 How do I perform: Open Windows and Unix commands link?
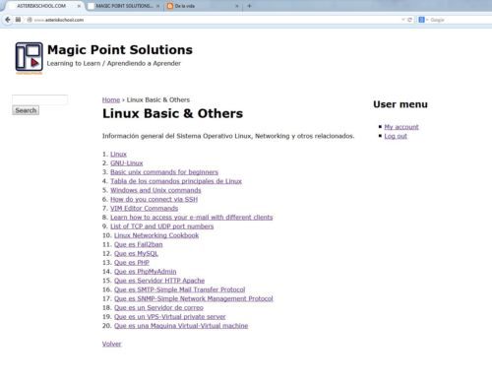point(155,190)
